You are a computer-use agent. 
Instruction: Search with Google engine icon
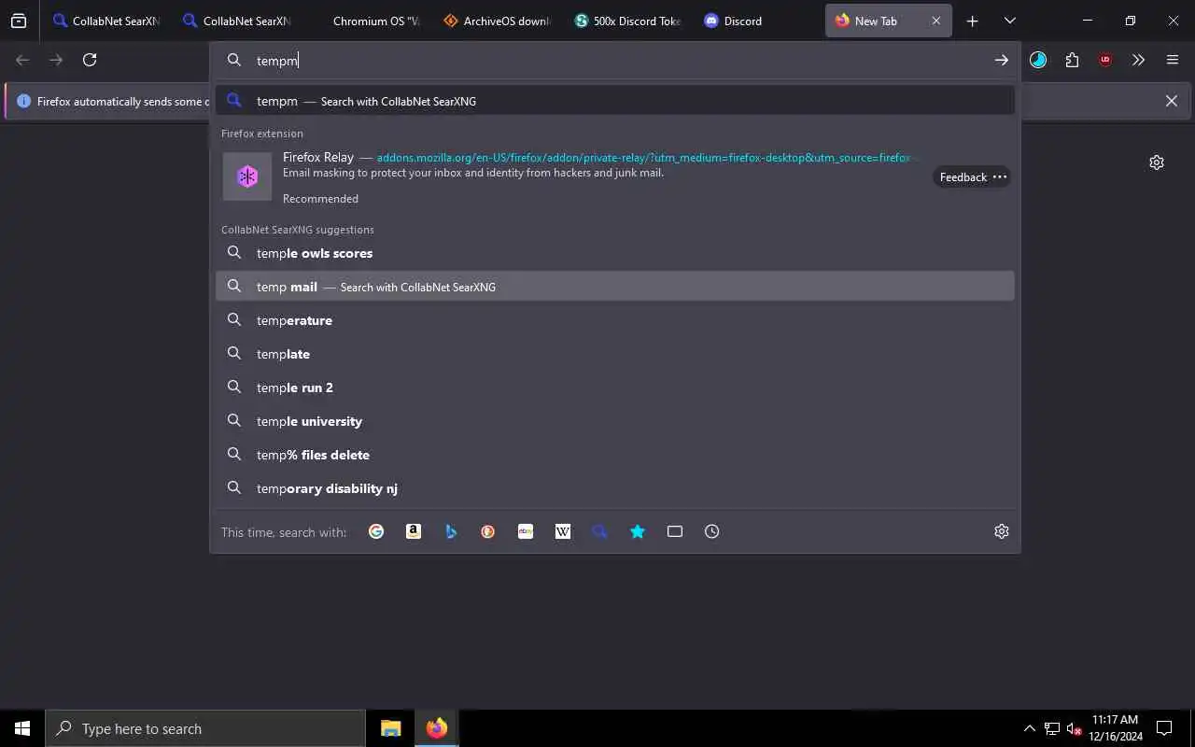376,531
